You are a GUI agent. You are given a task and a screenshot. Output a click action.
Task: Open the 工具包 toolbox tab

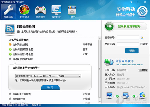coord(72,12)
